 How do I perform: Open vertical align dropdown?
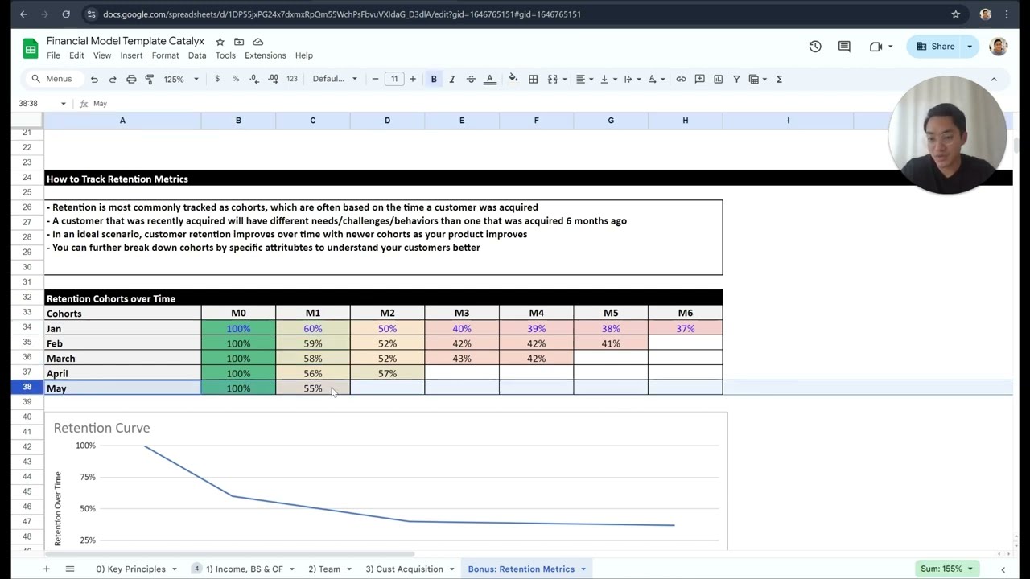[608, 79]
